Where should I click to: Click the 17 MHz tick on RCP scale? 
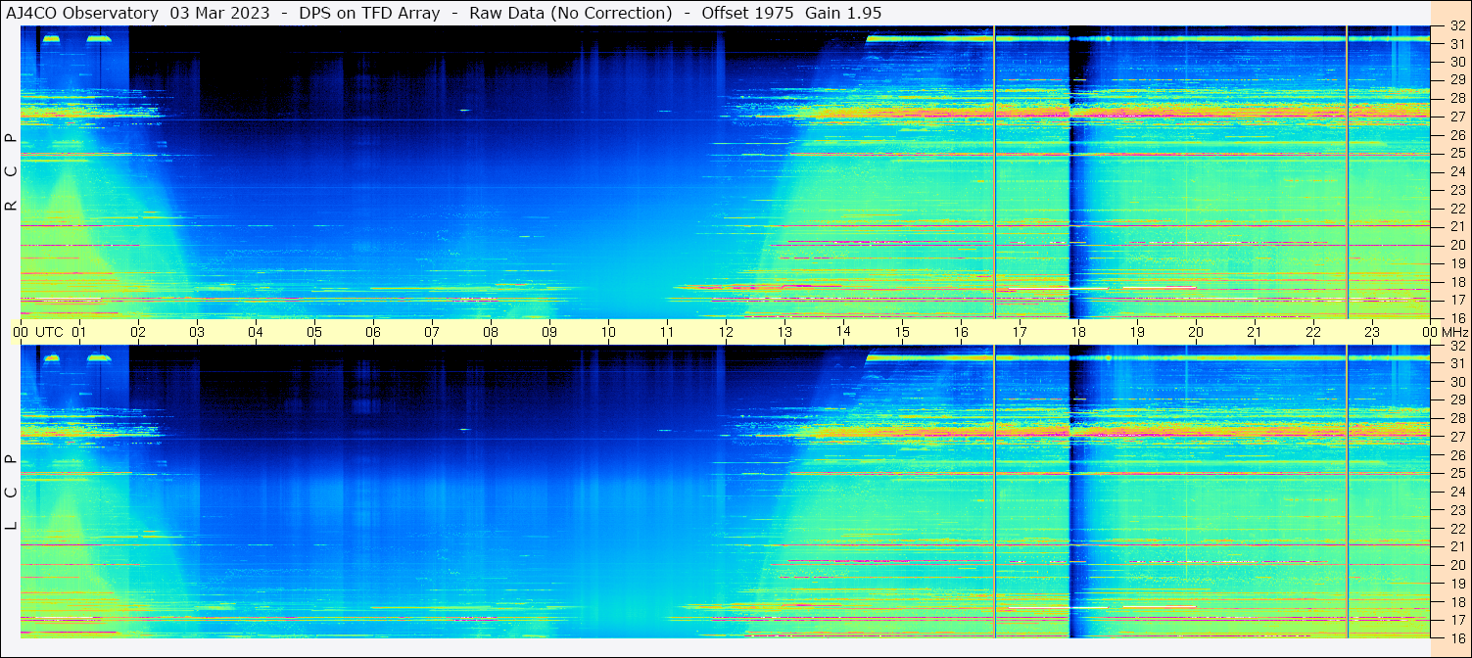pyautogui.click(x=1456, y=300)
